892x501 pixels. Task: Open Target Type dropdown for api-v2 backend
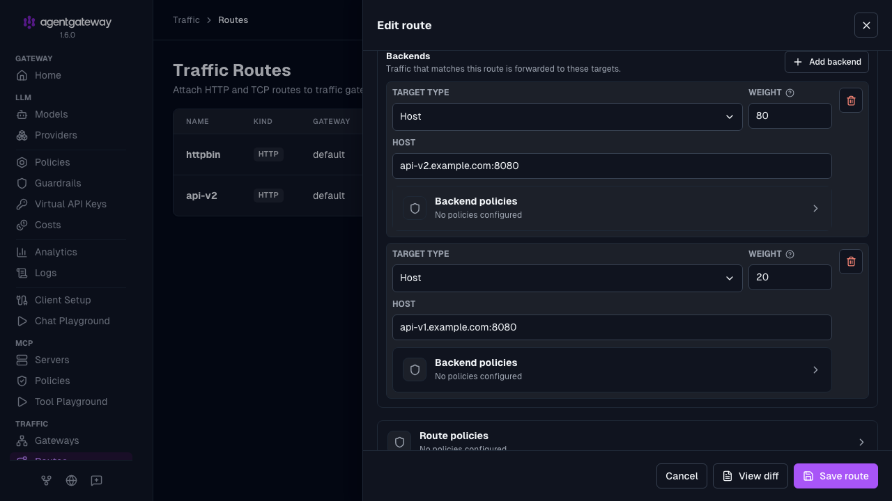click(x=567, y=116)
